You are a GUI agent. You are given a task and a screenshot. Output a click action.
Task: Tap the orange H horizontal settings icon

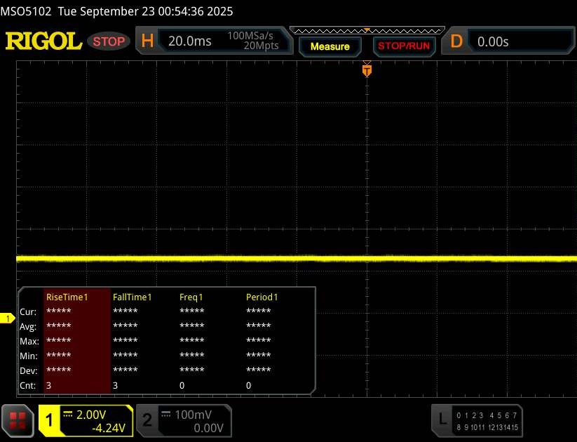pyautogui.click(x=147, y=41)
